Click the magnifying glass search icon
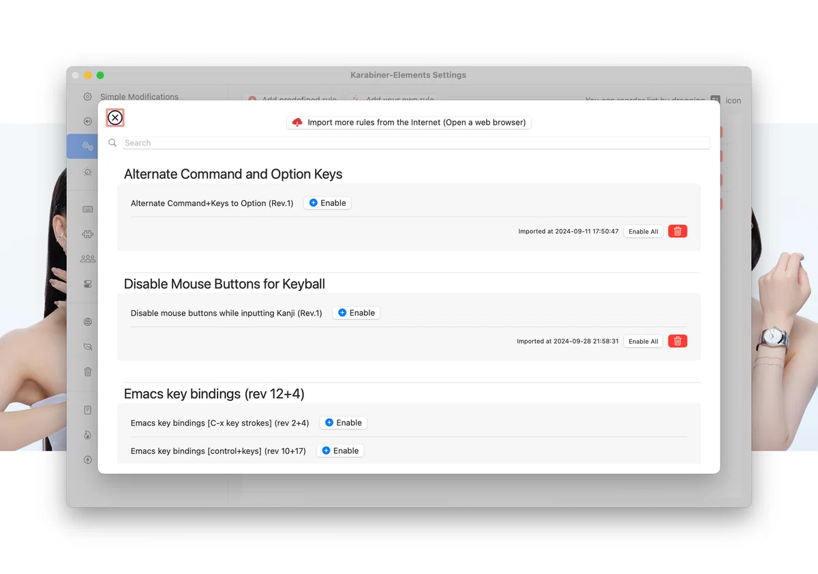Screen dimensions: 818x574 pos(112,143)
